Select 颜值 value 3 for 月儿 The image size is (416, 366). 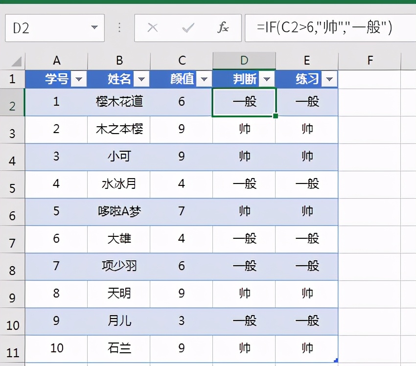(182, 321)
